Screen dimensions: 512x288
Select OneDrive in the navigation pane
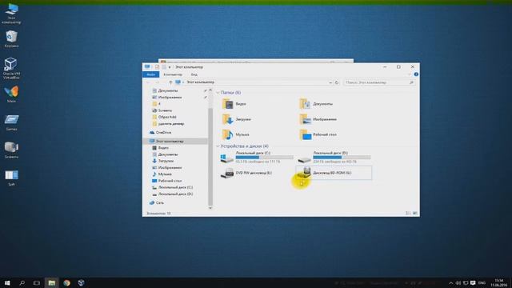[x=160, y=133]
